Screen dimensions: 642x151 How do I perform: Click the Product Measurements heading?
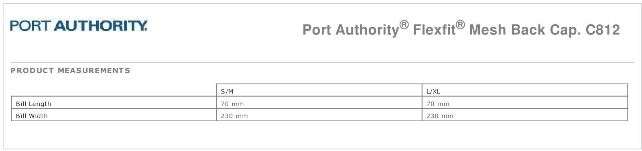pyautogui.click(x=70, y=71)
